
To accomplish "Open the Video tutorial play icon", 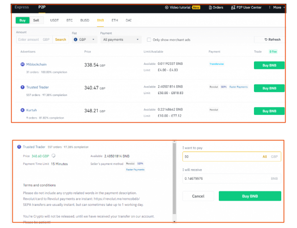I will [167, 7].
